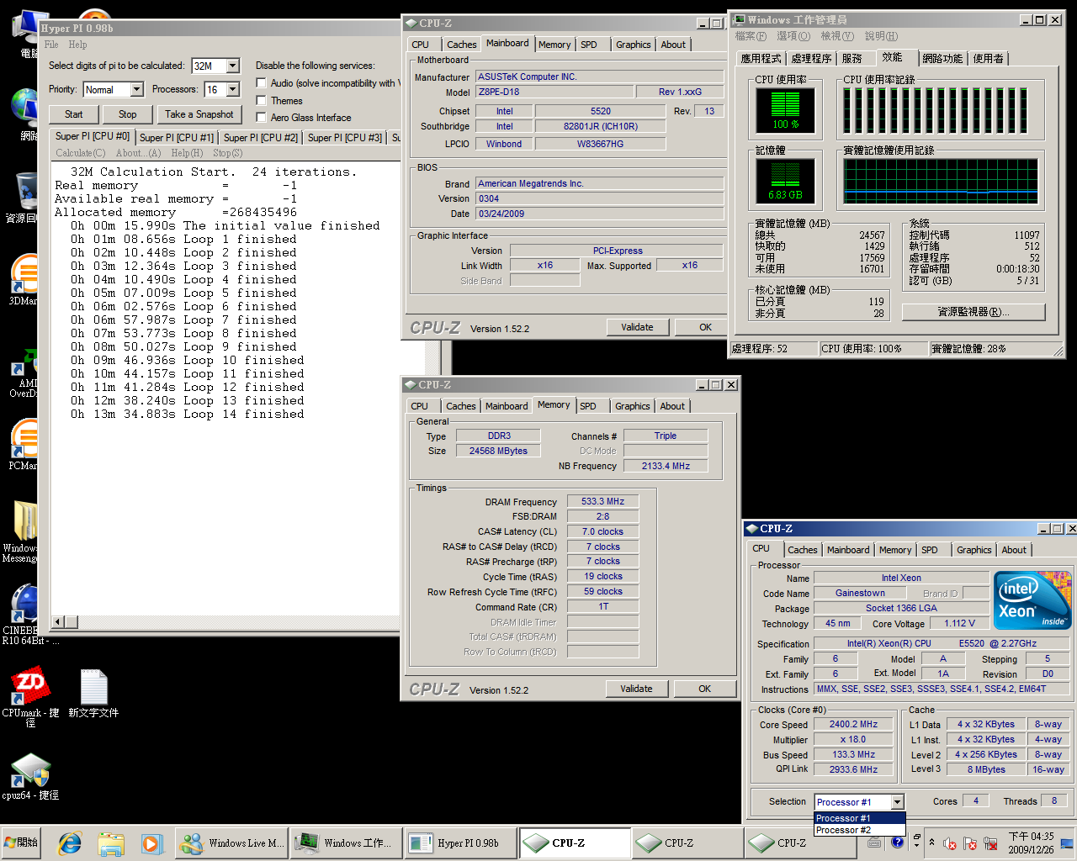Viewport: 1077px width, 861px height.
Task: Select the 3DMark desktop shortcut
Action: (25, 278)
